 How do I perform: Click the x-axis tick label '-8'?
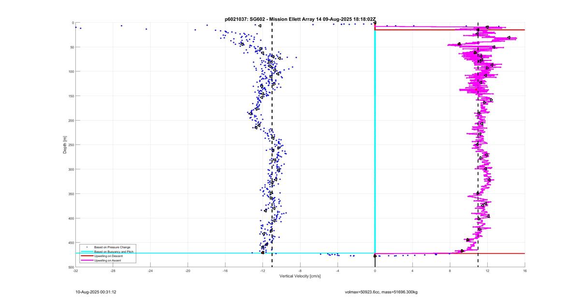(300, 271)
